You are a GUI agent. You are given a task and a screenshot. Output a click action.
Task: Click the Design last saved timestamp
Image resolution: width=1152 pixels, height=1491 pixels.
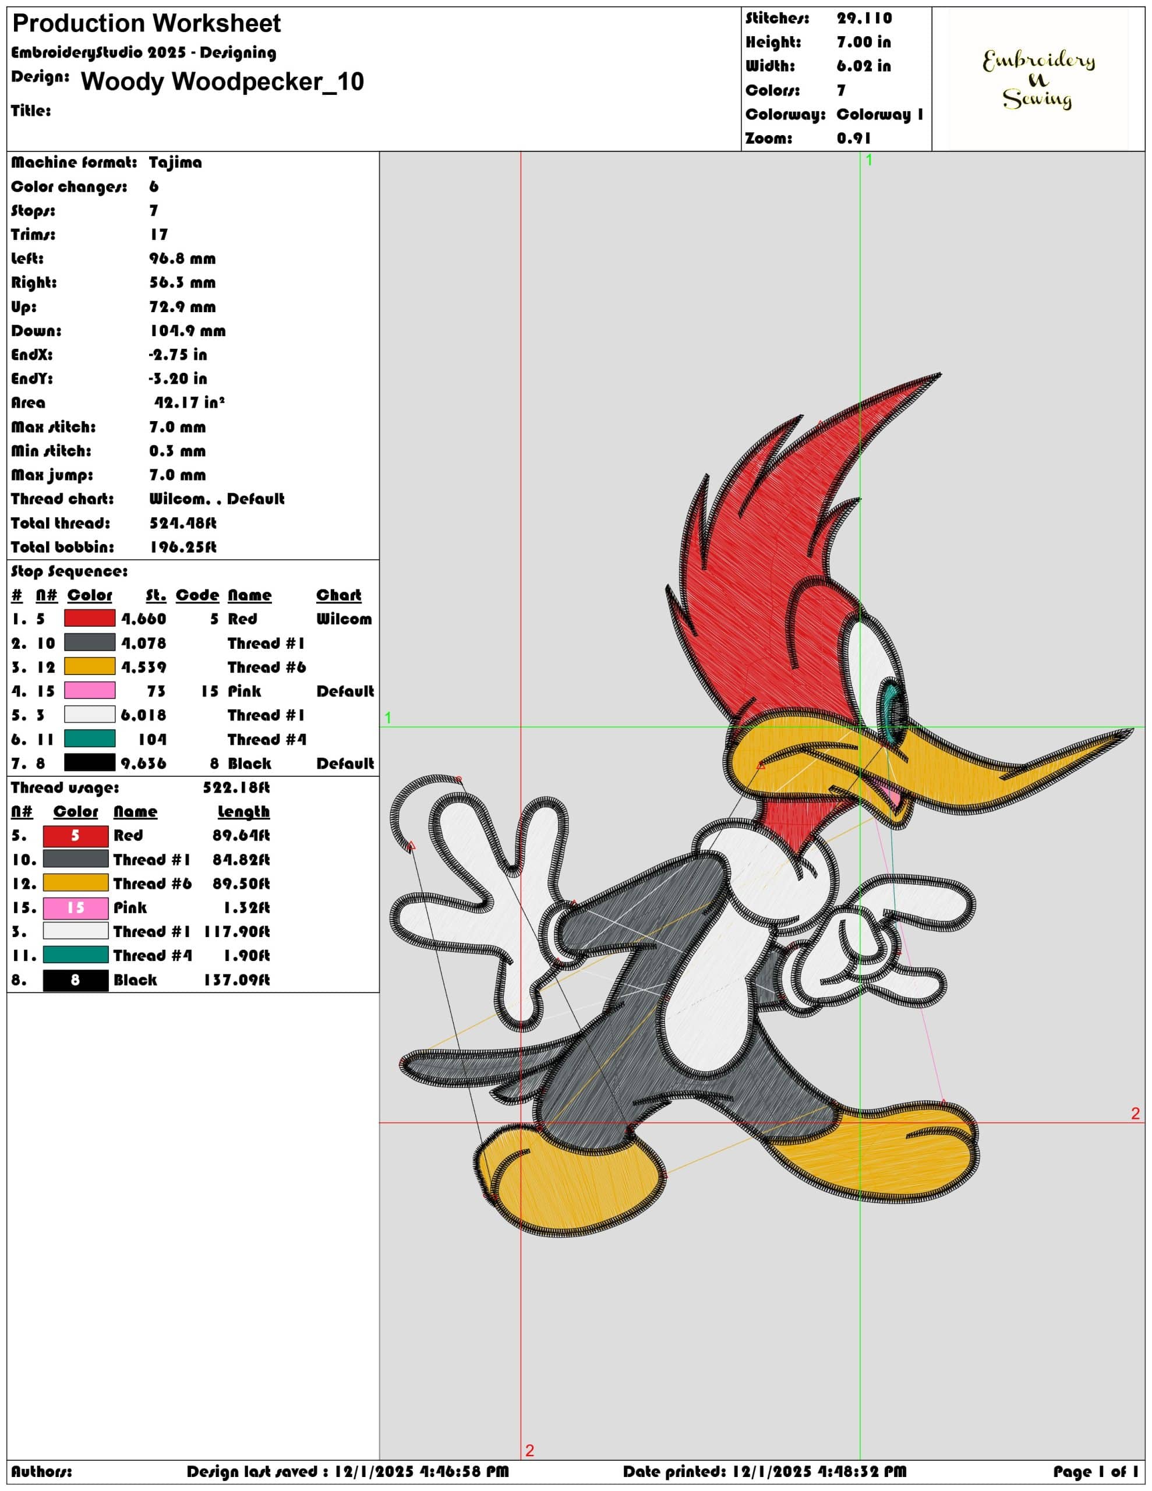348,1471
